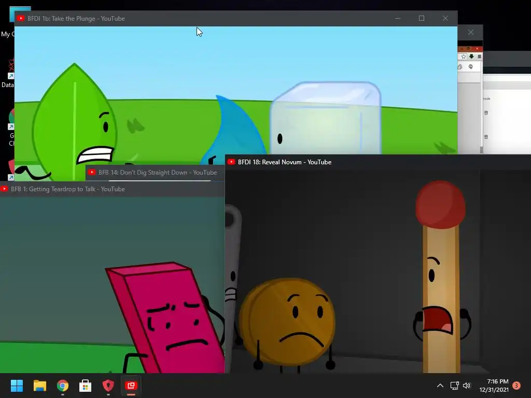Viewport: 531px width, 398px height.
Task: Show hidden system tray icons
Action: (440, 386)
